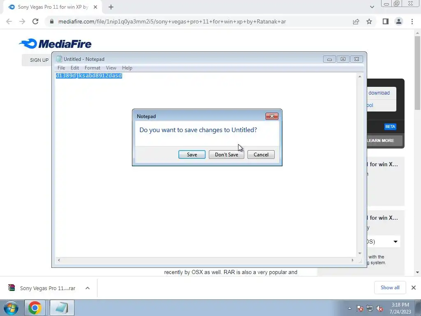Open a new Chrome tab
421x316 pixels.
pyautogui.click(x=111, y=7)
